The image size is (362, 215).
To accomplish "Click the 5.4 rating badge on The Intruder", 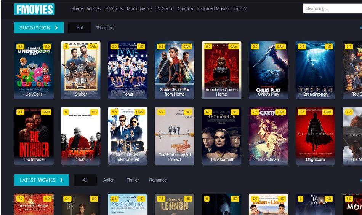I will (x=20, y=112).
